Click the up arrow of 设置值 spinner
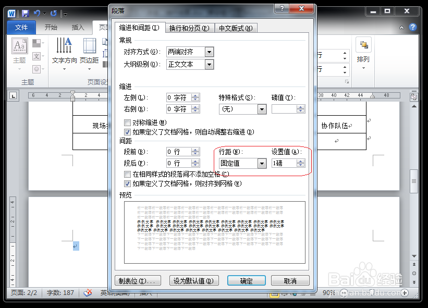This screenshot has height=308, width=428. pos(300,161)
